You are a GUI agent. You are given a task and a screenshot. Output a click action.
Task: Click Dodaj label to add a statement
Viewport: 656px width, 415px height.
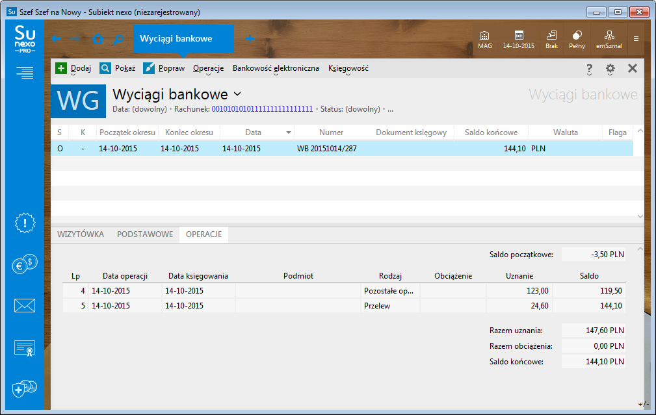(x=81, y=68)
